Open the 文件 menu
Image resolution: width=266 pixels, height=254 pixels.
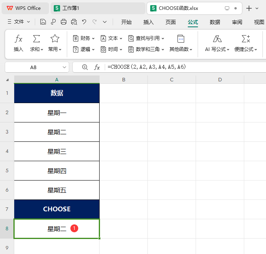(x=19, y=22)
